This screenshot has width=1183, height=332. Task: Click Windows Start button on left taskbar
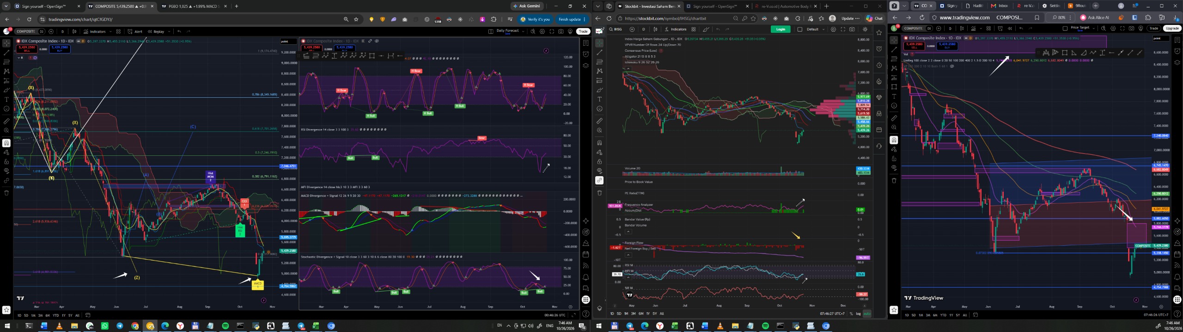7,326
